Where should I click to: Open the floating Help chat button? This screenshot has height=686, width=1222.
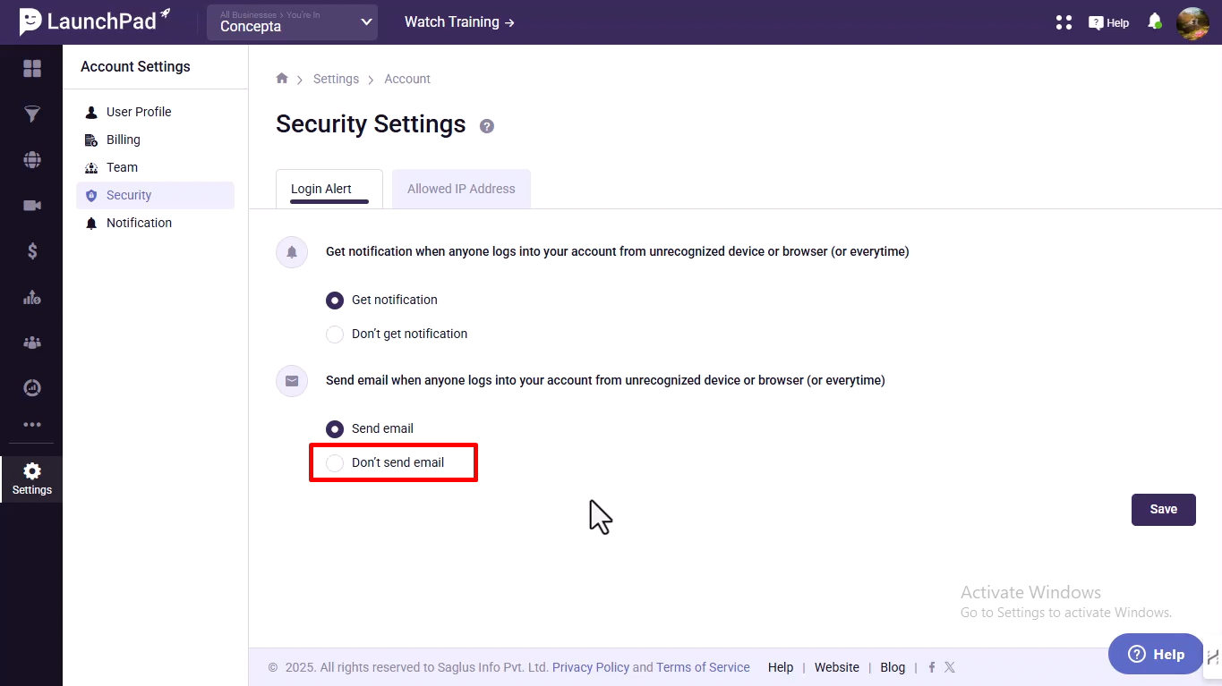coord(1156,654)
